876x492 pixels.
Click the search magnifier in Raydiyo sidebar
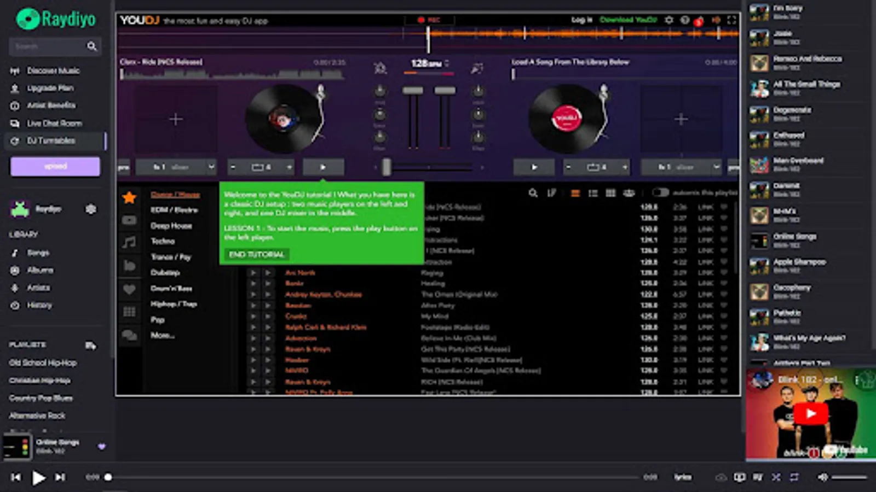92,46
